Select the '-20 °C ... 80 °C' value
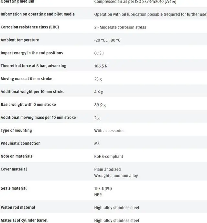The image size is (207, 223). pyautogui.click(x=107, y=40)
